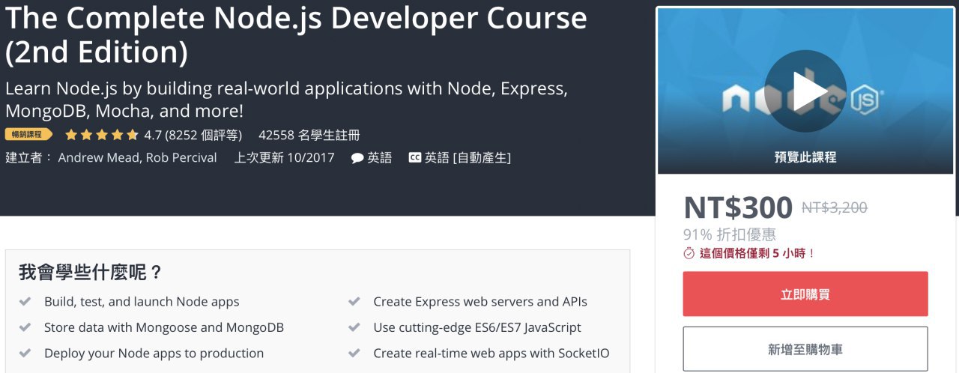Click checkmark beside Store data with Mongoose
This screenshot has height=373, width=959.
(25, 327)
